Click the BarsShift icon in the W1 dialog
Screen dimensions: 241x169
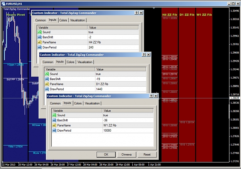[54, 120]
